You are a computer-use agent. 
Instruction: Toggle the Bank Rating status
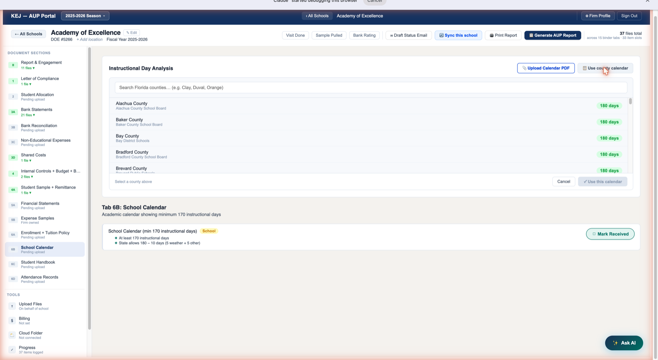(364, 35)
